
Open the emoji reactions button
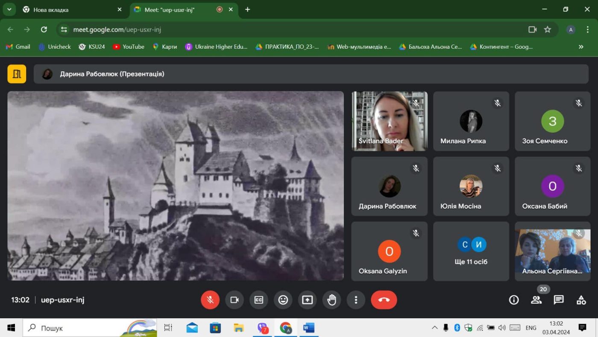click(283, 300)
